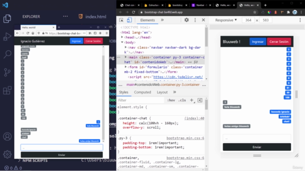The width and height of the screenshot is (305, 171).
Task: Click Enviar in the Firefox window
Action: point(61,155)
